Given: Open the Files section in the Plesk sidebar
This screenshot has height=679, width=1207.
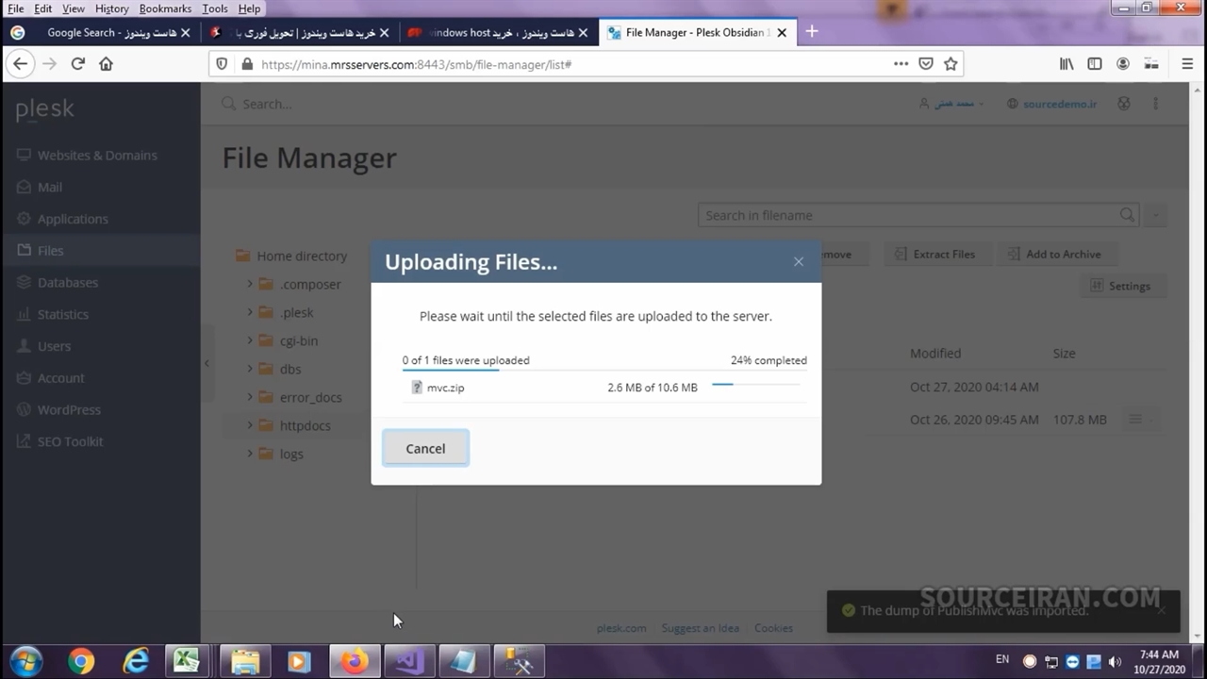Looking at the screenshot, I should point(51,251).
